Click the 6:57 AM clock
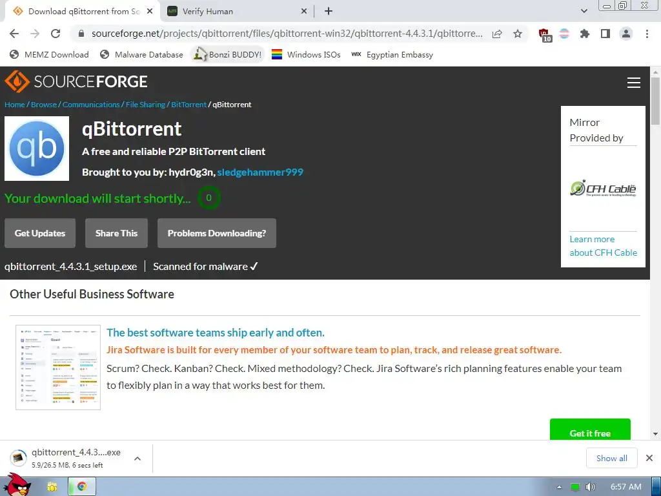661x496 pixels. coord(626,487)
